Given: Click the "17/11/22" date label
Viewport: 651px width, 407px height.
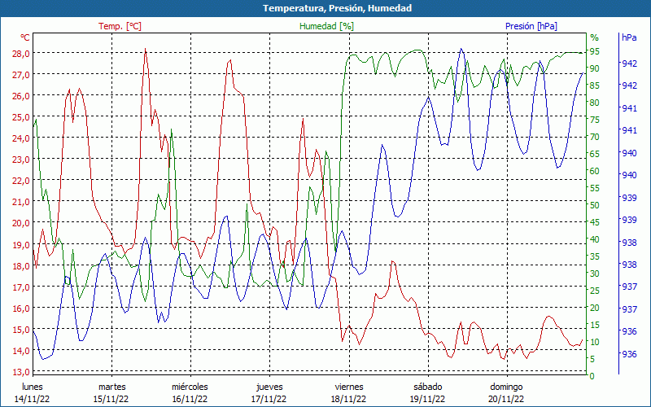Looking at the screenshot, I should [269, 399].
